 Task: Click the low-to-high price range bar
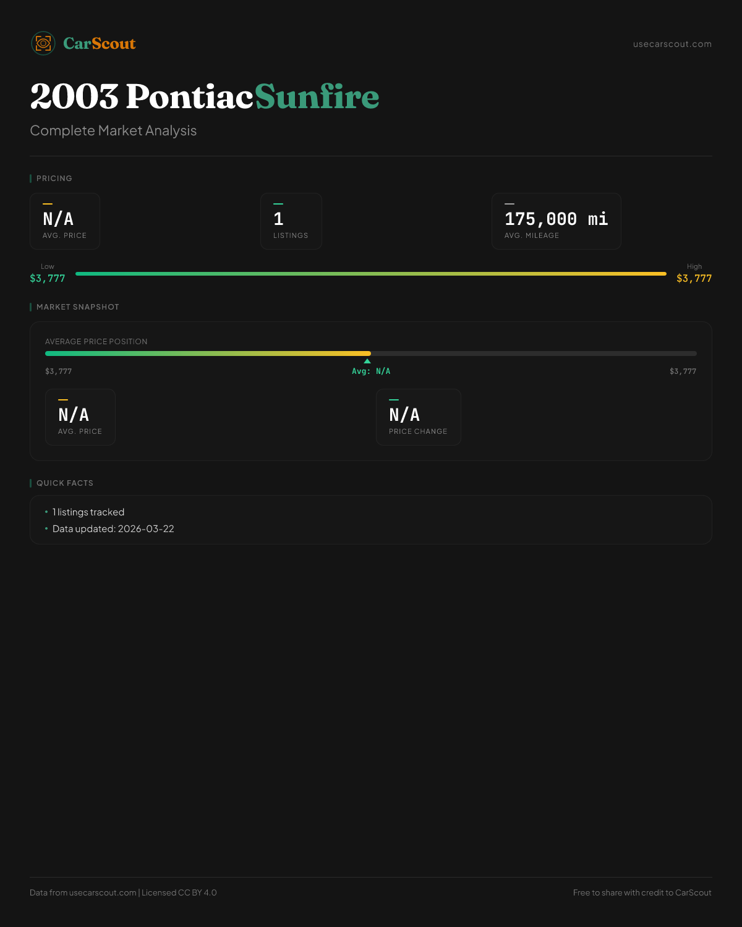(371, 274)
